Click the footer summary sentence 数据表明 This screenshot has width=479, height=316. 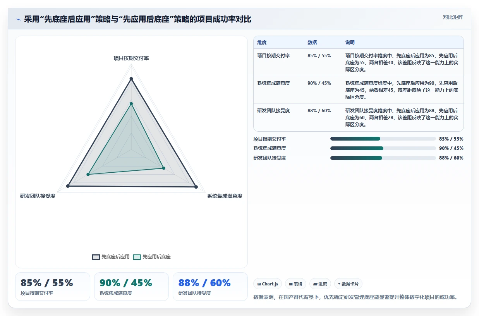point(356,297)
